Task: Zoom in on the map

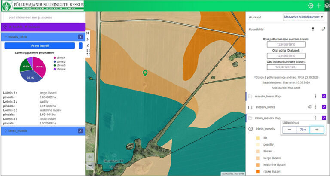Action: click(x=90, y=157)
